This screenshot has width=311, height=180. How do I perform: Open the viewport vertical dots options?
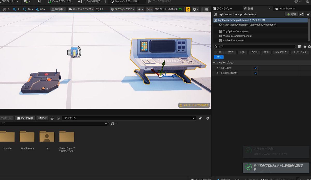pos(202,9)
